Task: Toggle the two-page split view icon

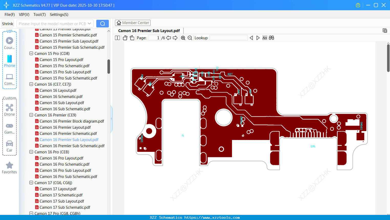Action: click(118, 38)
